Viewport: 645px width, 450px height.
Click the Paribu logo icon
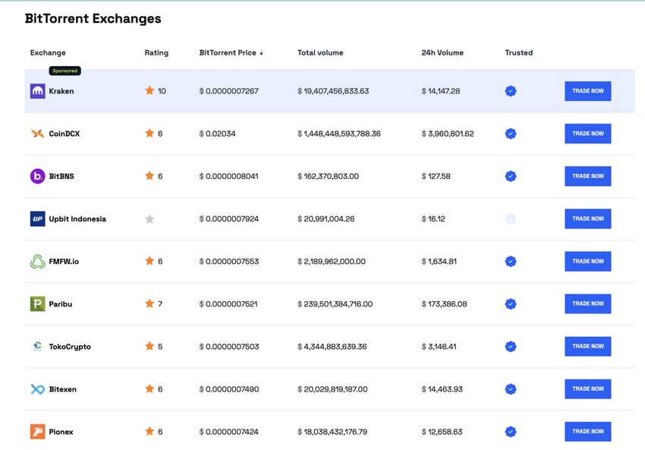(x=37, y=304)
